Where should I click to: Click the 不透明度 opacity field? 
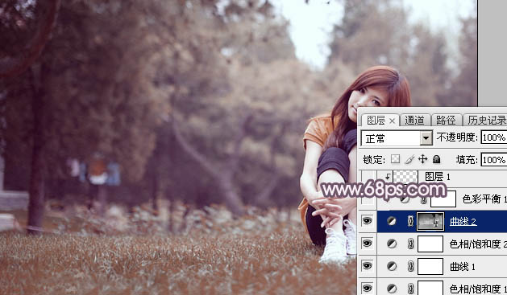[x=494, y=137]
